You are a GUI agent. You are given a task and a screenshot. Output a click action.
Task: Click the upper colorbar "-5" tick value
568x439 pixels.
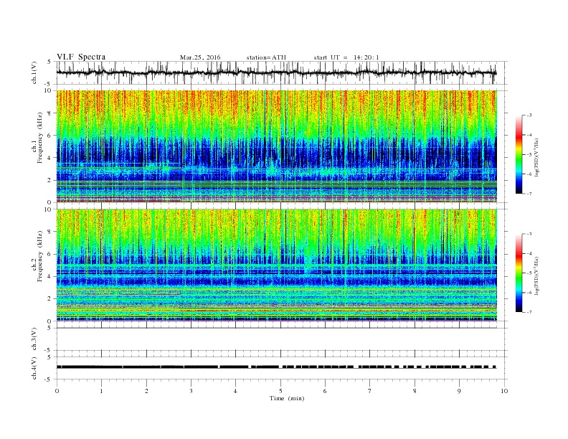tap(529, 154)
